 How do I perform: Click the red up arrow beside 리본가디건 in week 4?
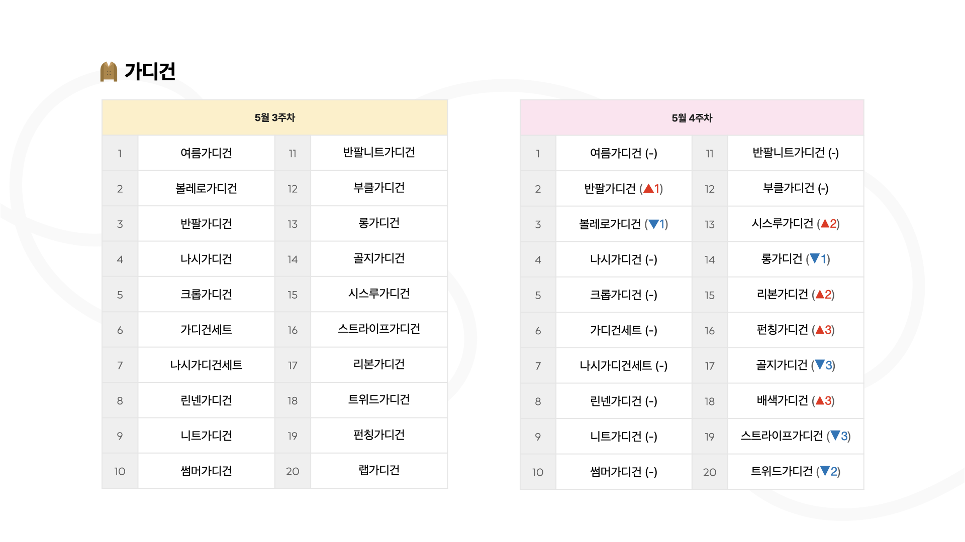tap(820, 294)
